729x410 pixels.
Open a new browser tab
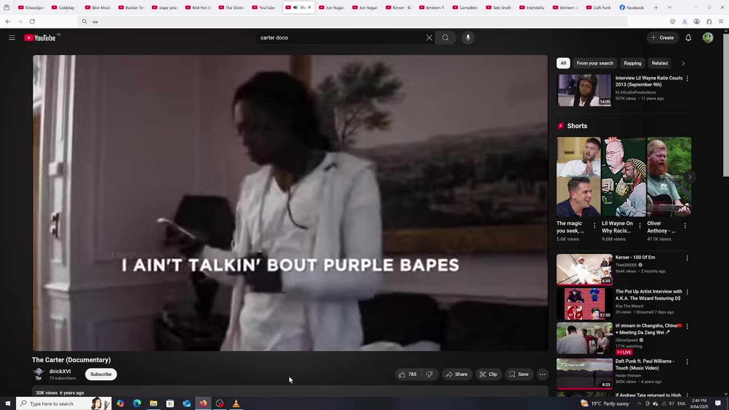tap(656, 7)
